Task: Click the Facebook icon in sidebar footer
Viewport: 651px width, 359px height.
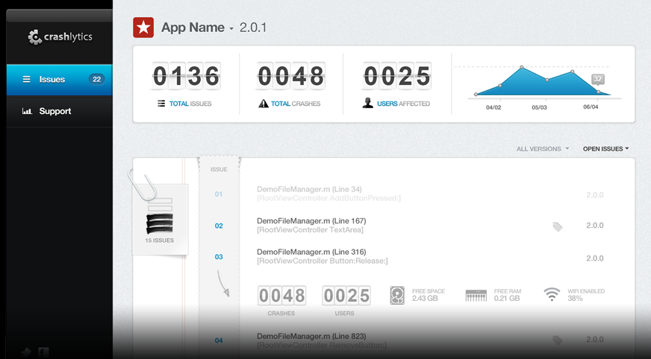Action: [x=43, y=352]
